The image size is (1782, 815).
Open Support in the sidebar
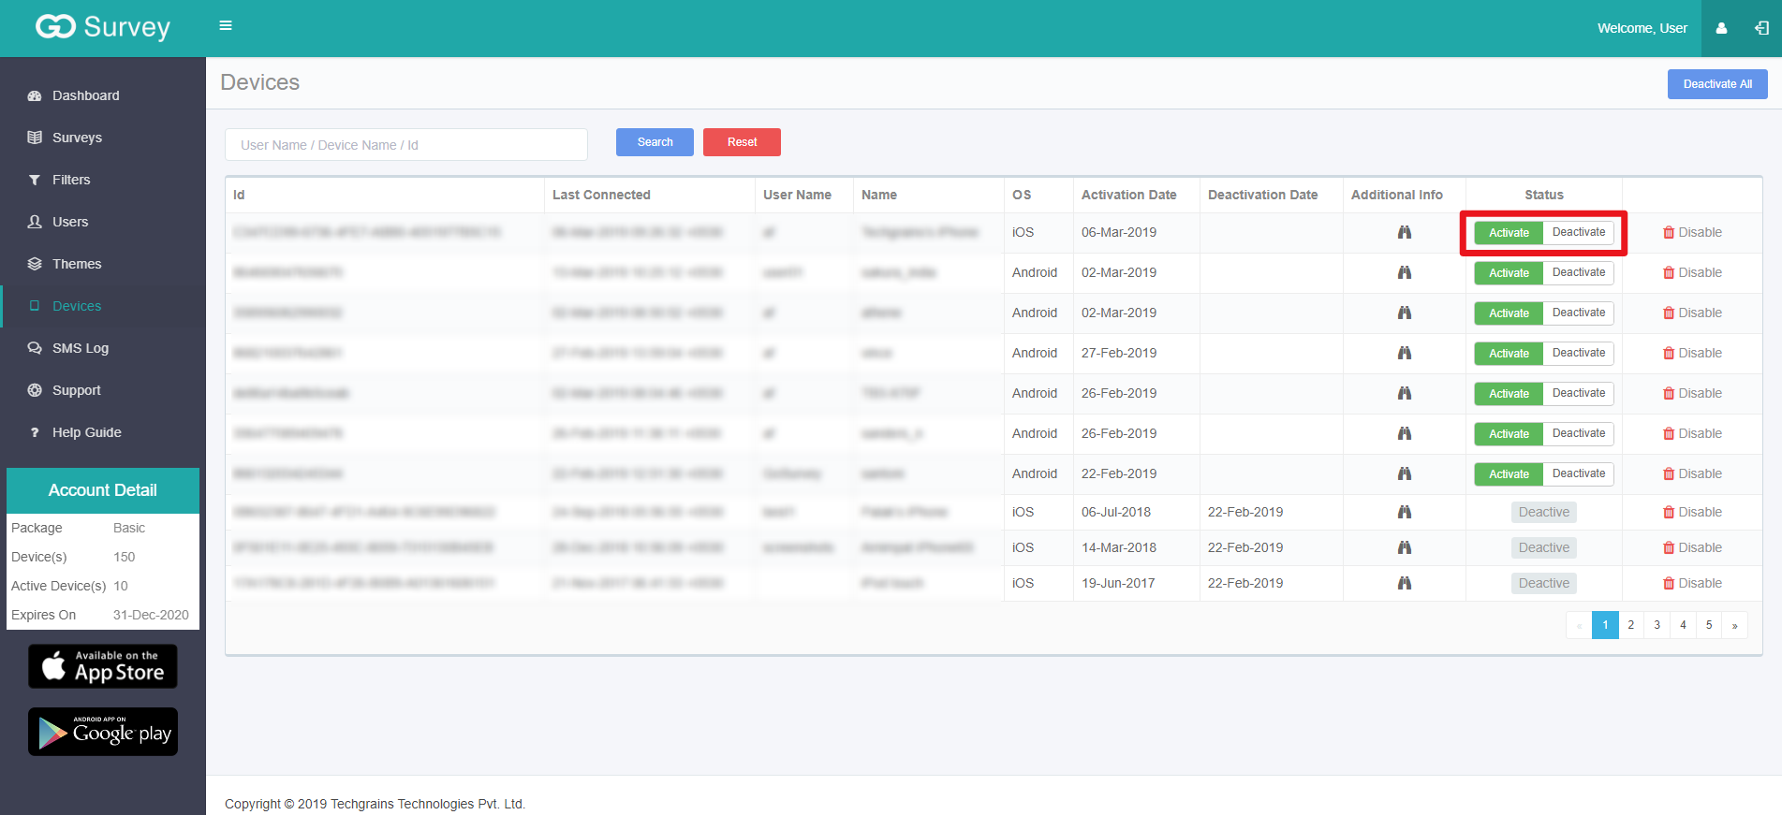coord(103,390)
